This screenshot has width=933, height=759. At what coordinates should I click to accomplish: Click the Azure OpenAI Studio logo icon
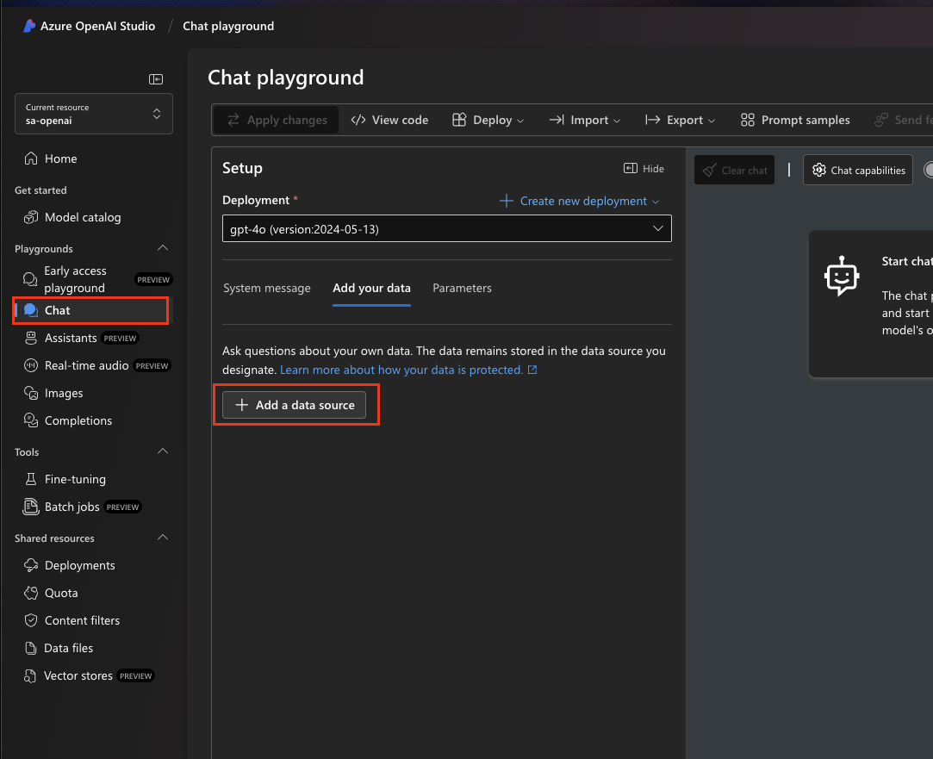[x=29, y=26]
